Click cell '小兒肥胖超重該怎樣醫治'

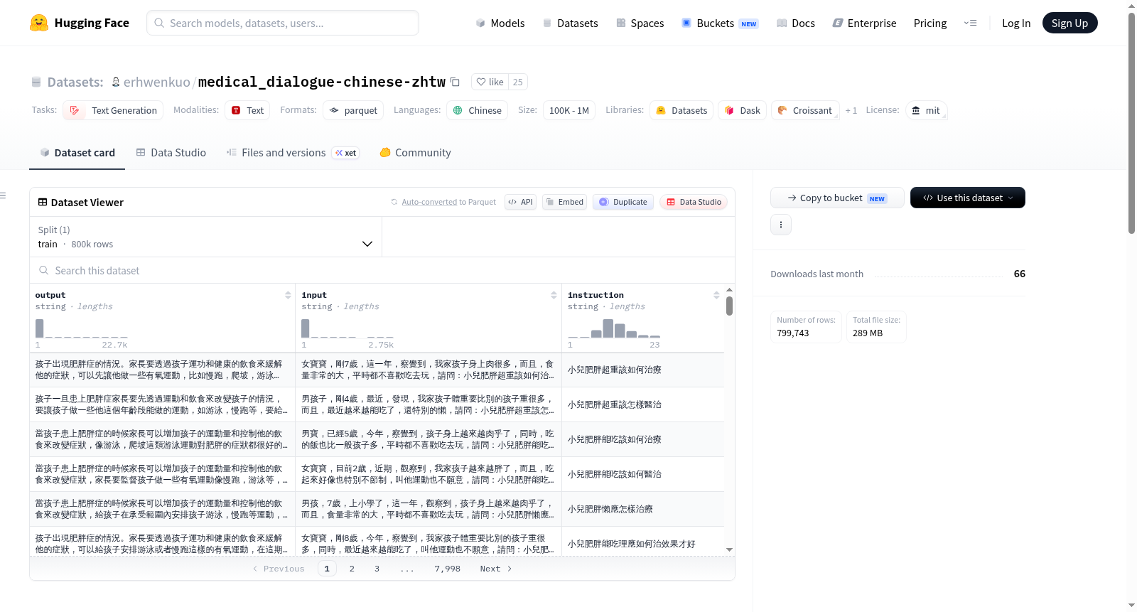pos(643,404)
